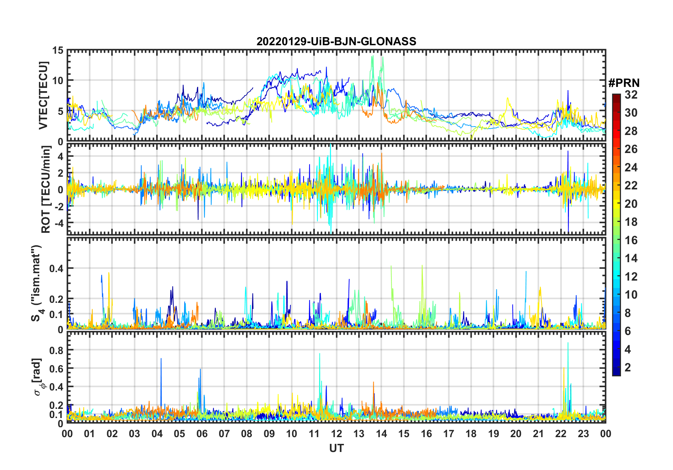
Task: Click x-axis tick label 18
Action: [x=471, y=434]
